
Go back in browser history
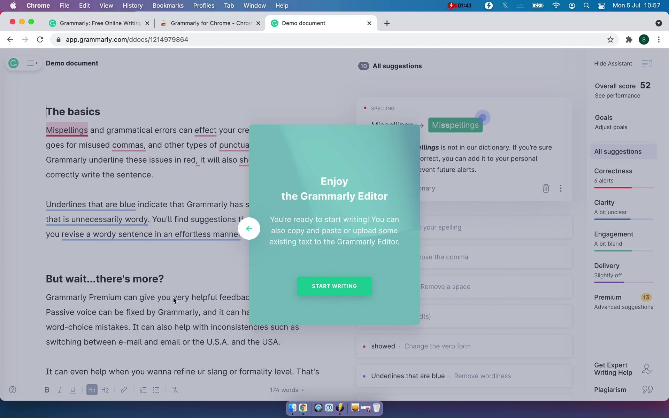(x=10, y=40)
